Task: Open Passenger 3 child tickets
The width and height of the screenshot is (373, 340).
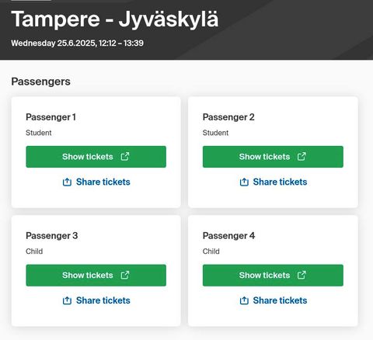Action: [96, 276]
